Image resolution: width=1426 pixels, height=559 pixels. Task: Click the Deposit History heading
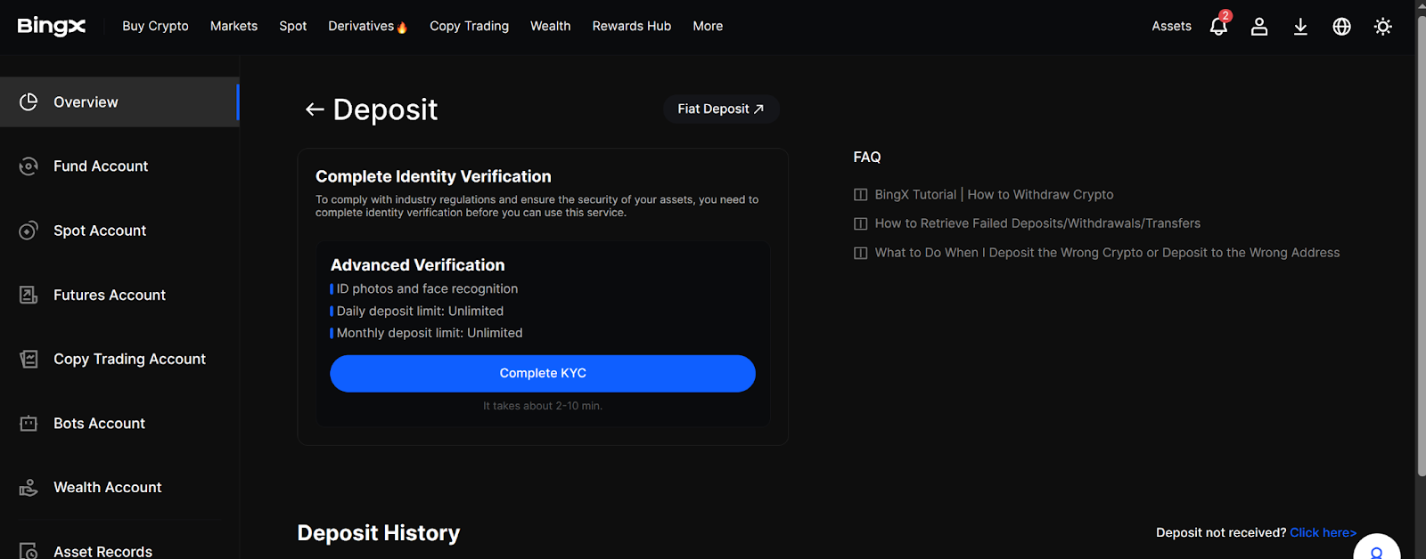tap(379, 532)
